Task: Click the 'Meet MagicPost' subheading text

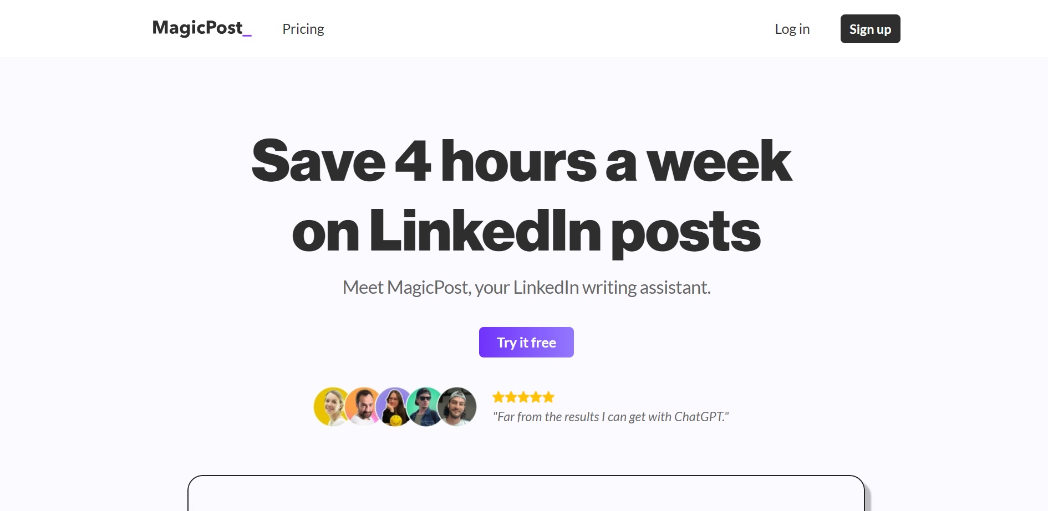Action: pyautogui.click(x=526, y=287)
